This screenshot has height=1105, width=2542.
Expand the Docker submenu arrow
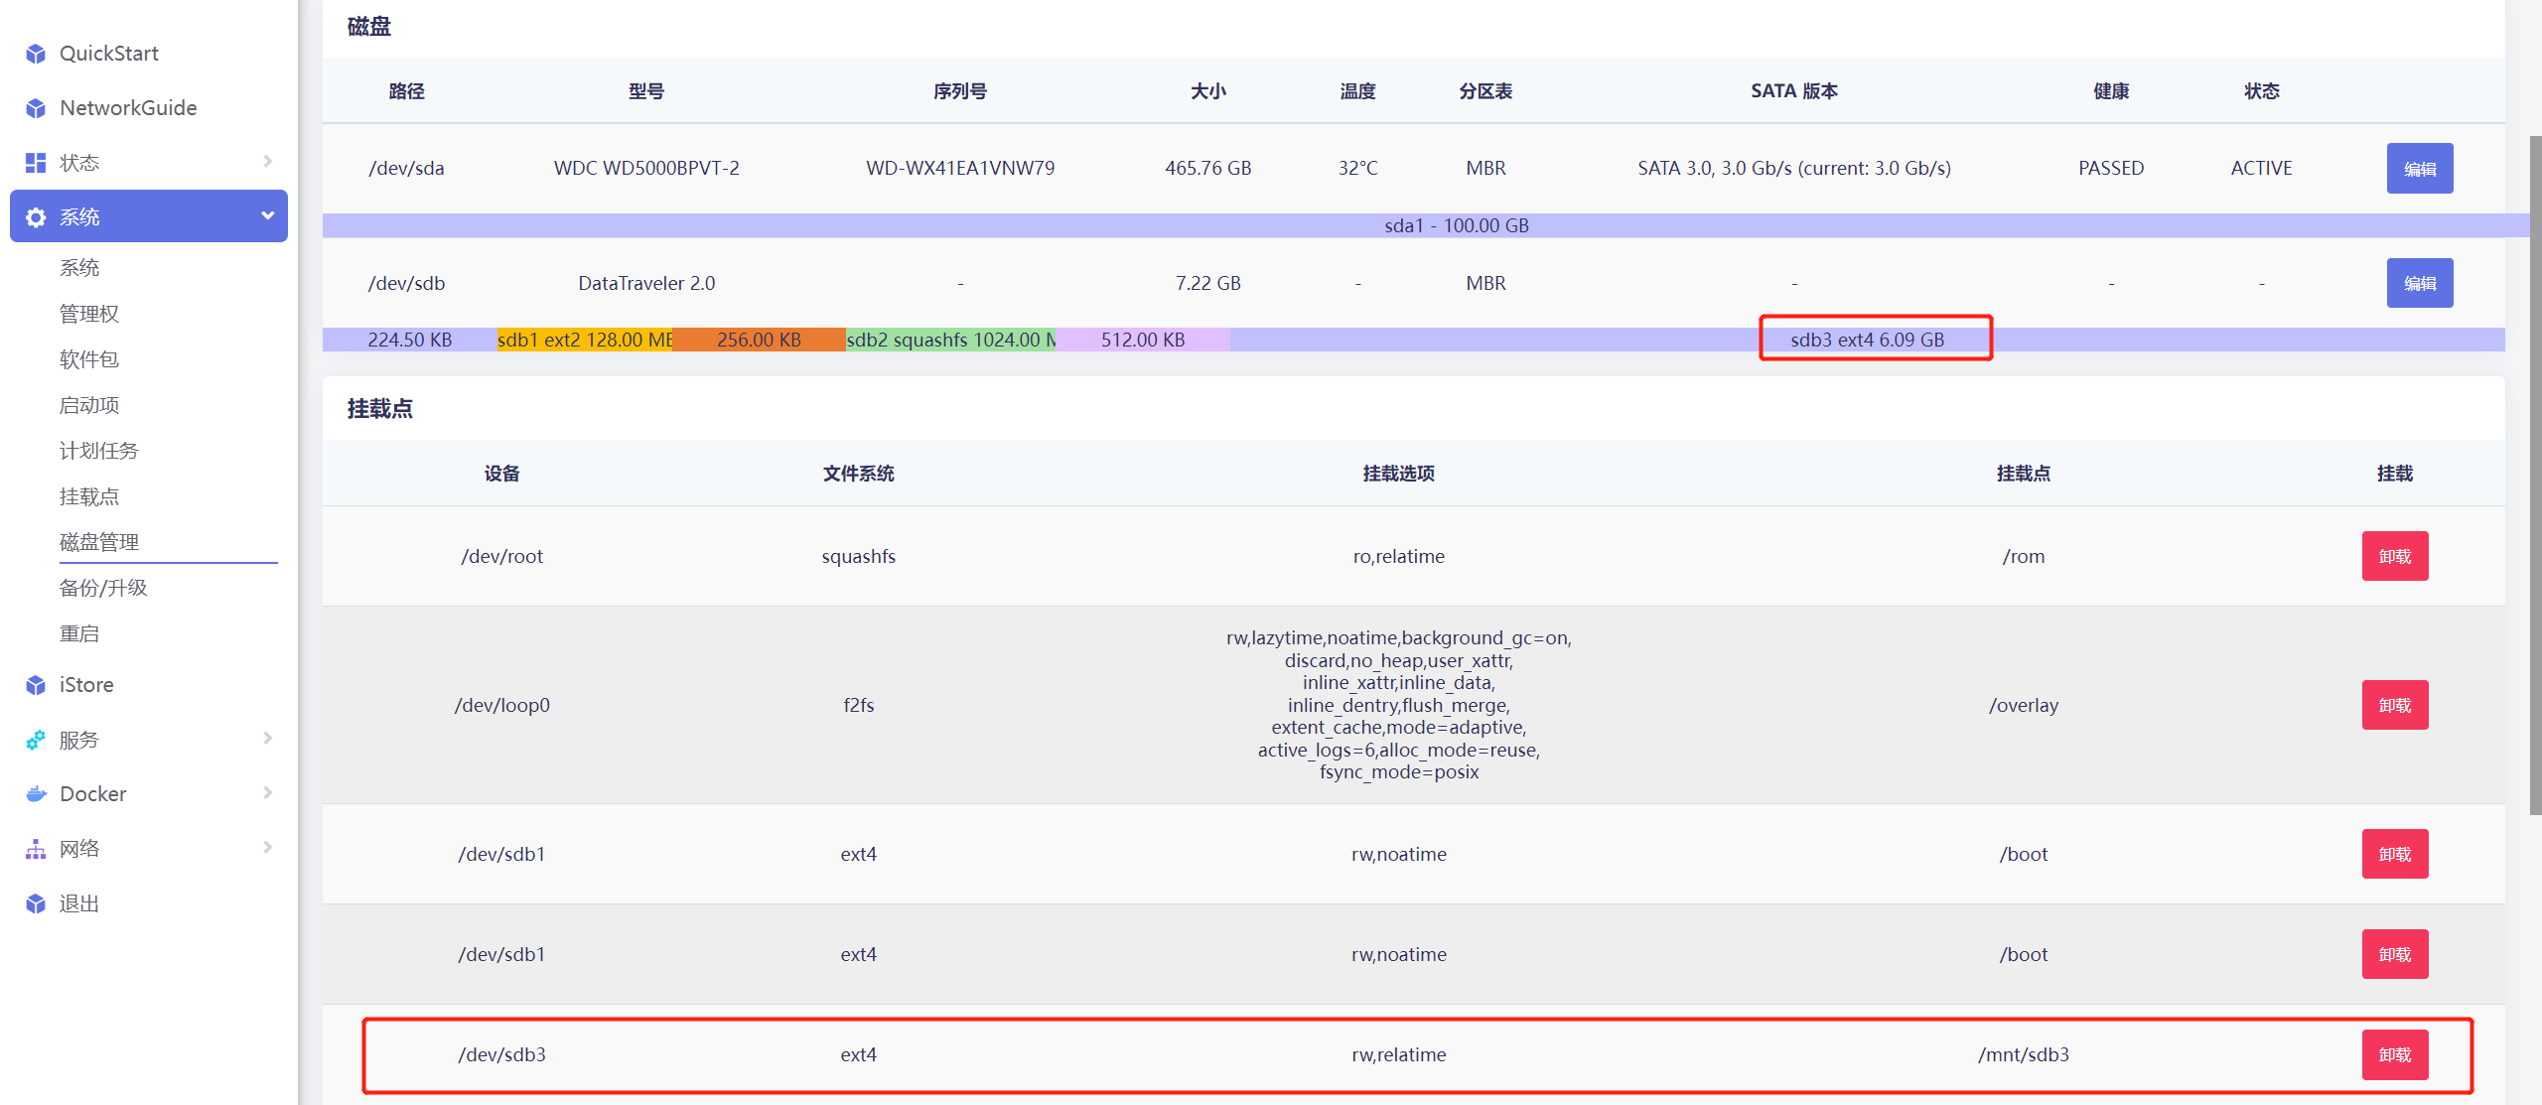pos(267,793)
